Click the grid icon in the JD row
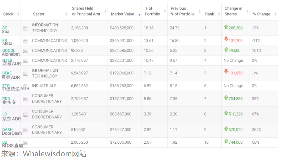Viewport: 281px width, 160px height. (x=25, y=114)
